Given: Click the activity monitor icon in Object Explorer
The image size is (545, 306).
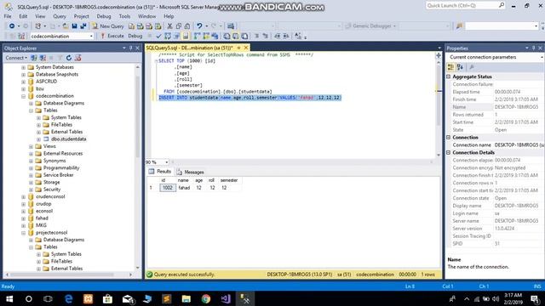Looking at the screenshot, I should [77, 58].
